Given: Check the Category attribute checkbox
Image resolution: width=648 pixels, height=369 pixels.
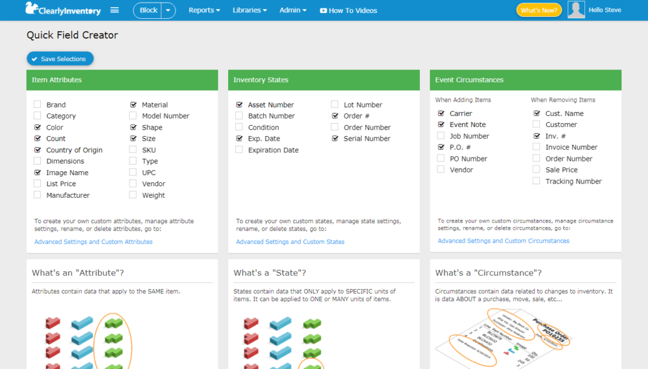Looking at the screenshot, I should [x=37, y=115].
